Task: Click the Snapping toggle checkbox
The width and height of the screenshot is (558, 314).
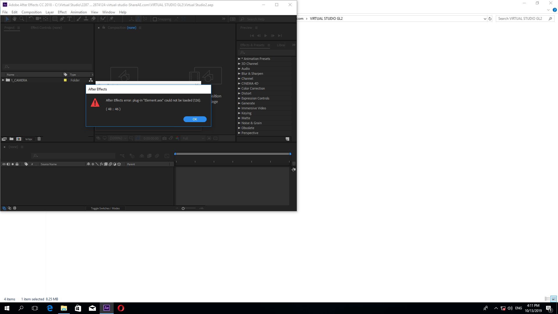Action: (155, 19)
